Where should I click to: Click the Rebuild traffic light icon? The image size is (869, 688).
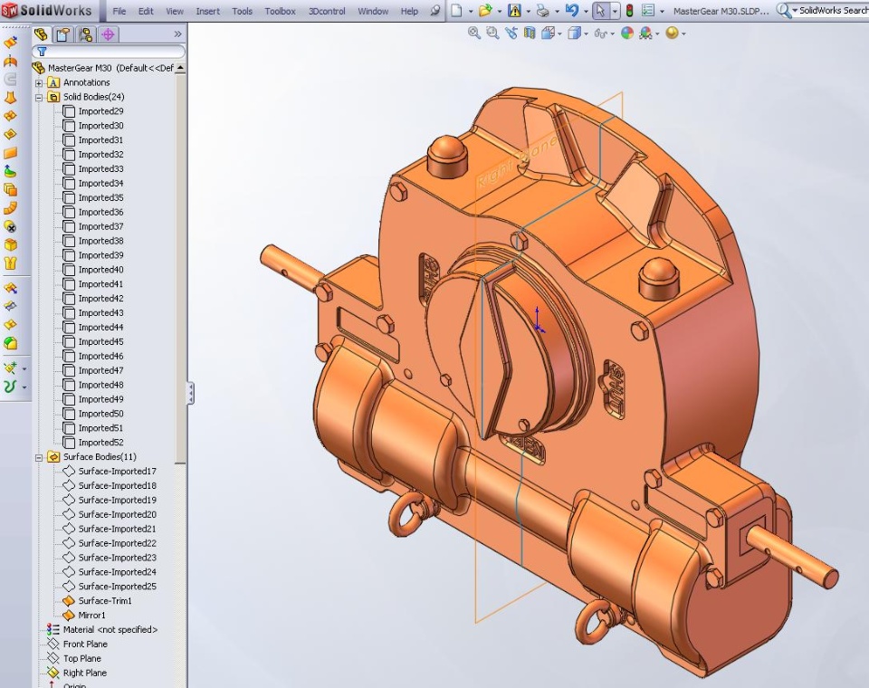(x=630, y=11)
